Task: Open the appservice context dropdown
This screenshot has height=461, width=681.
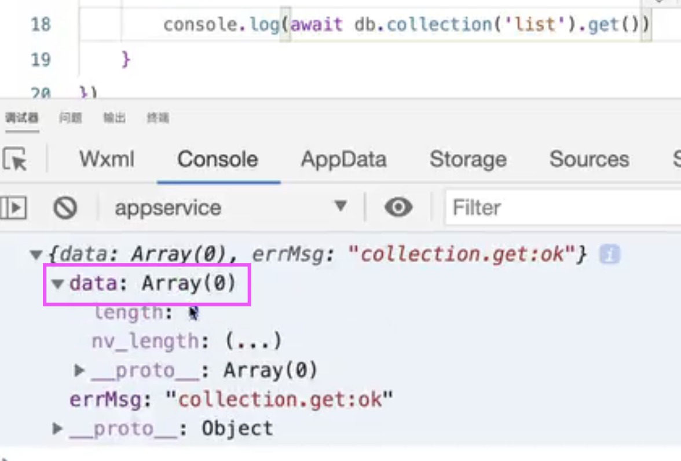Action: click(230, 207)
